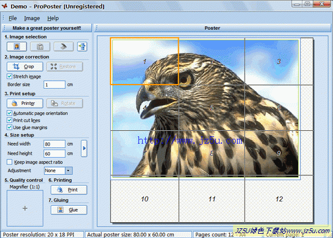Disable Print cut lines checkbox
This screenshot has width=333, height=238.
[9, 120]
